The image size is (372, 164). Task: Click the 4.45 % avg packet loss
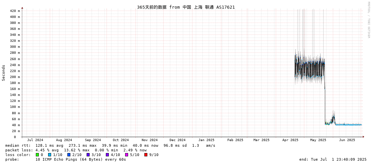(48, 150)
